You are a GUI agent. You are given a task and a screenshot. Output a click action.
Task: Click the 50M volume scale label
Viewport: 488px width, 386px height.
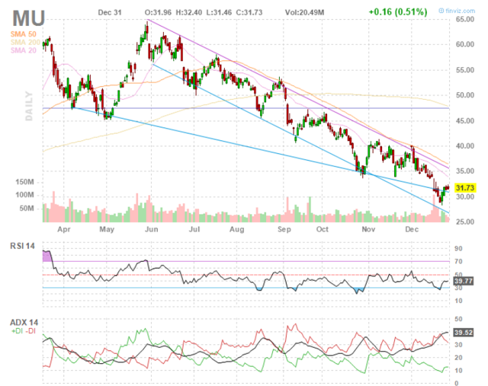tap(27, 209)
